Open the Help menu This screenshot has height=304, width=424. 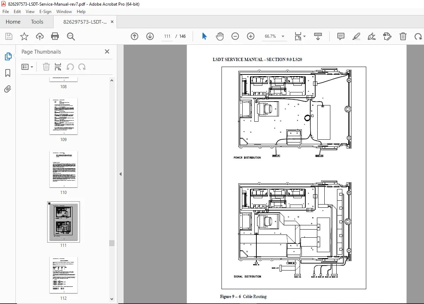click(81, 12)
